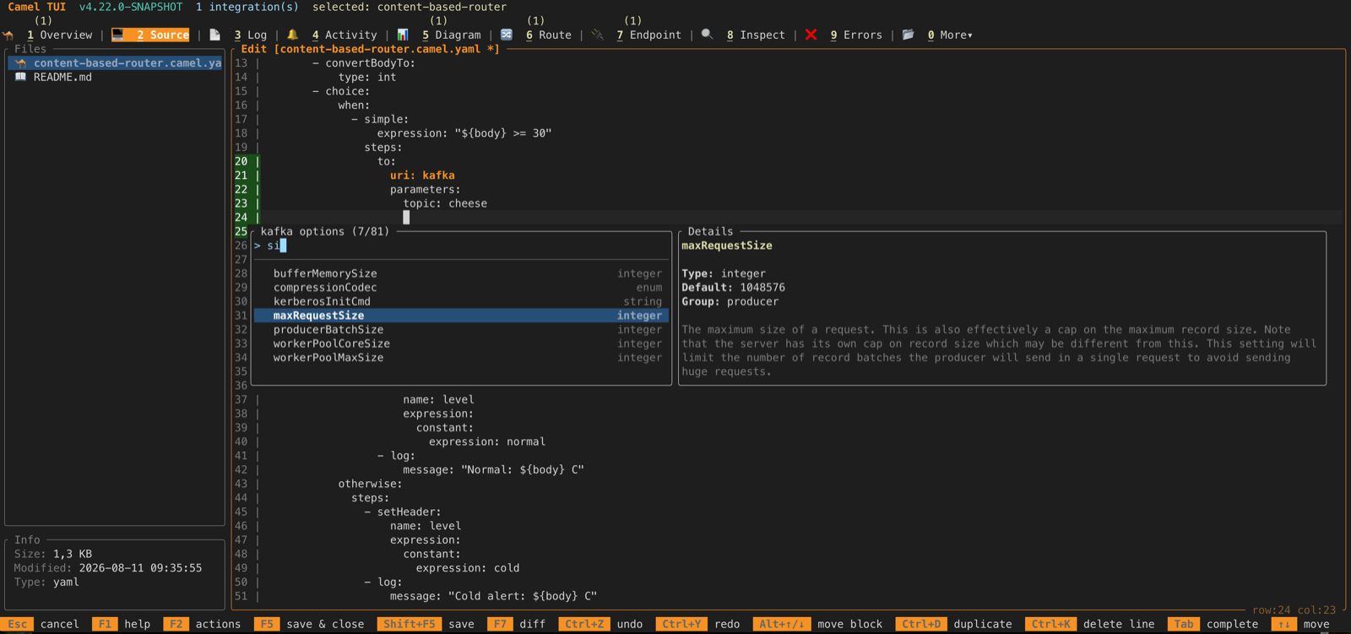Open the 5 Diagram tab
This screenshot has height=634, width=1351.
452,35
